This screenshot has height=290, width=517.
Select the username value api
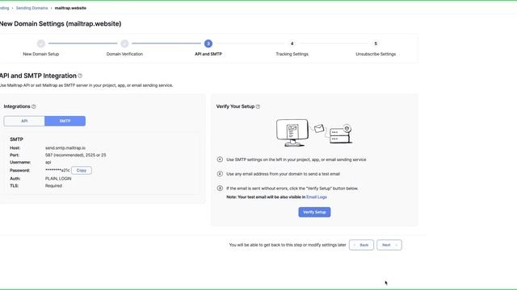click(48, 162)
